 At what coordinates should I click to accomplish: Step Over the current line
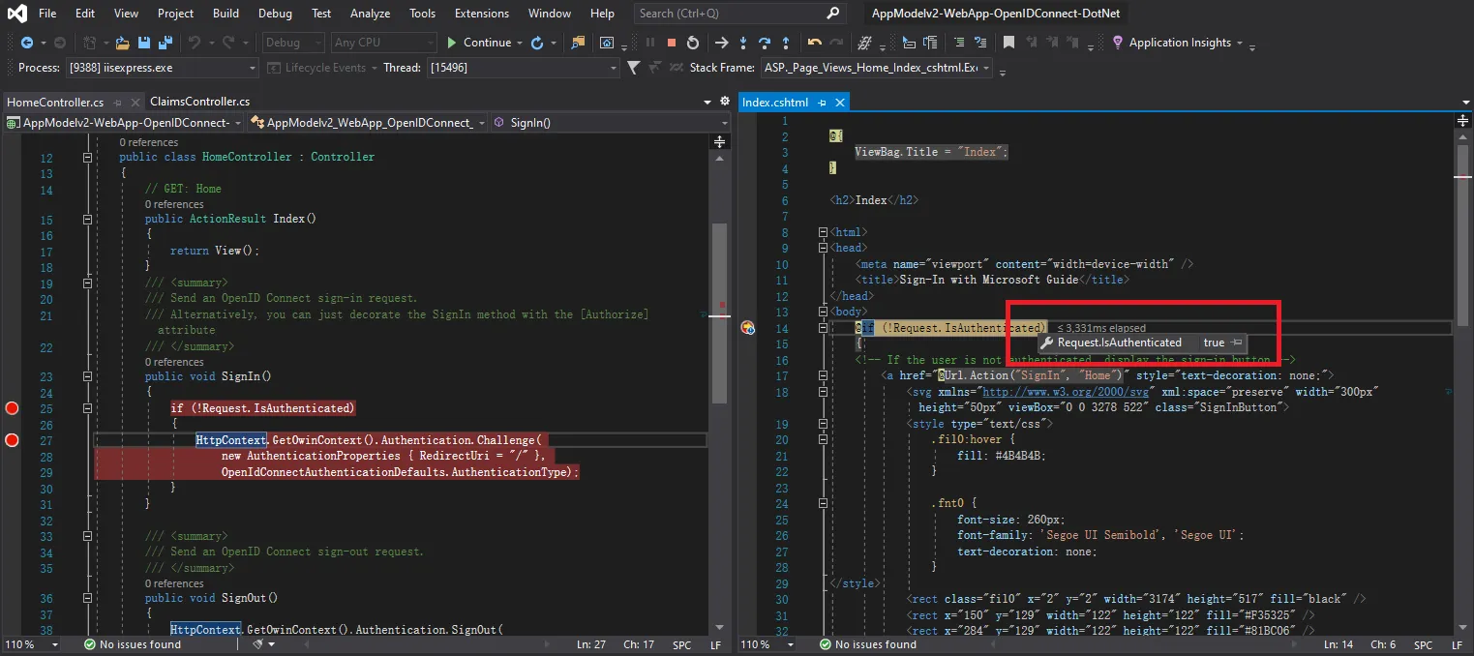coord(765,43)
